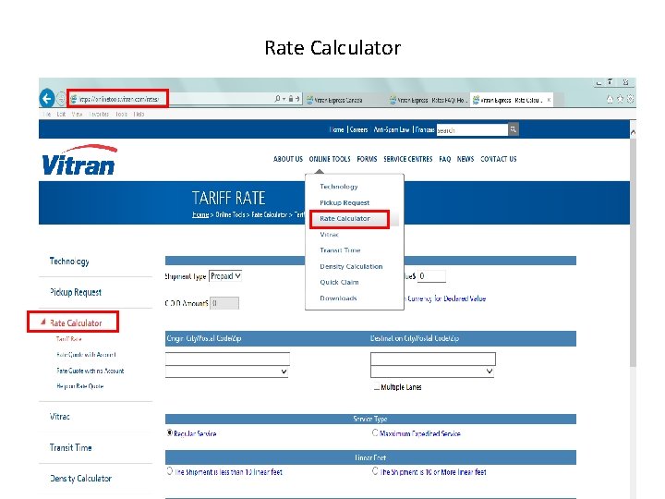Click the address bar refresh arrow icon
Viewport: 665px width, 499px height.
297,99
